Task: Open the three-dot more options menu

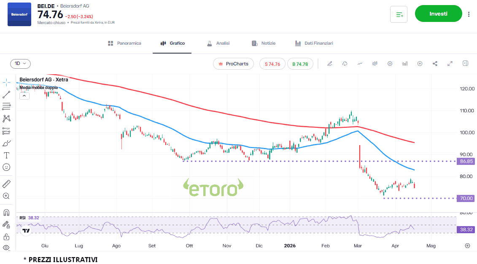Action: coord(469,14)
